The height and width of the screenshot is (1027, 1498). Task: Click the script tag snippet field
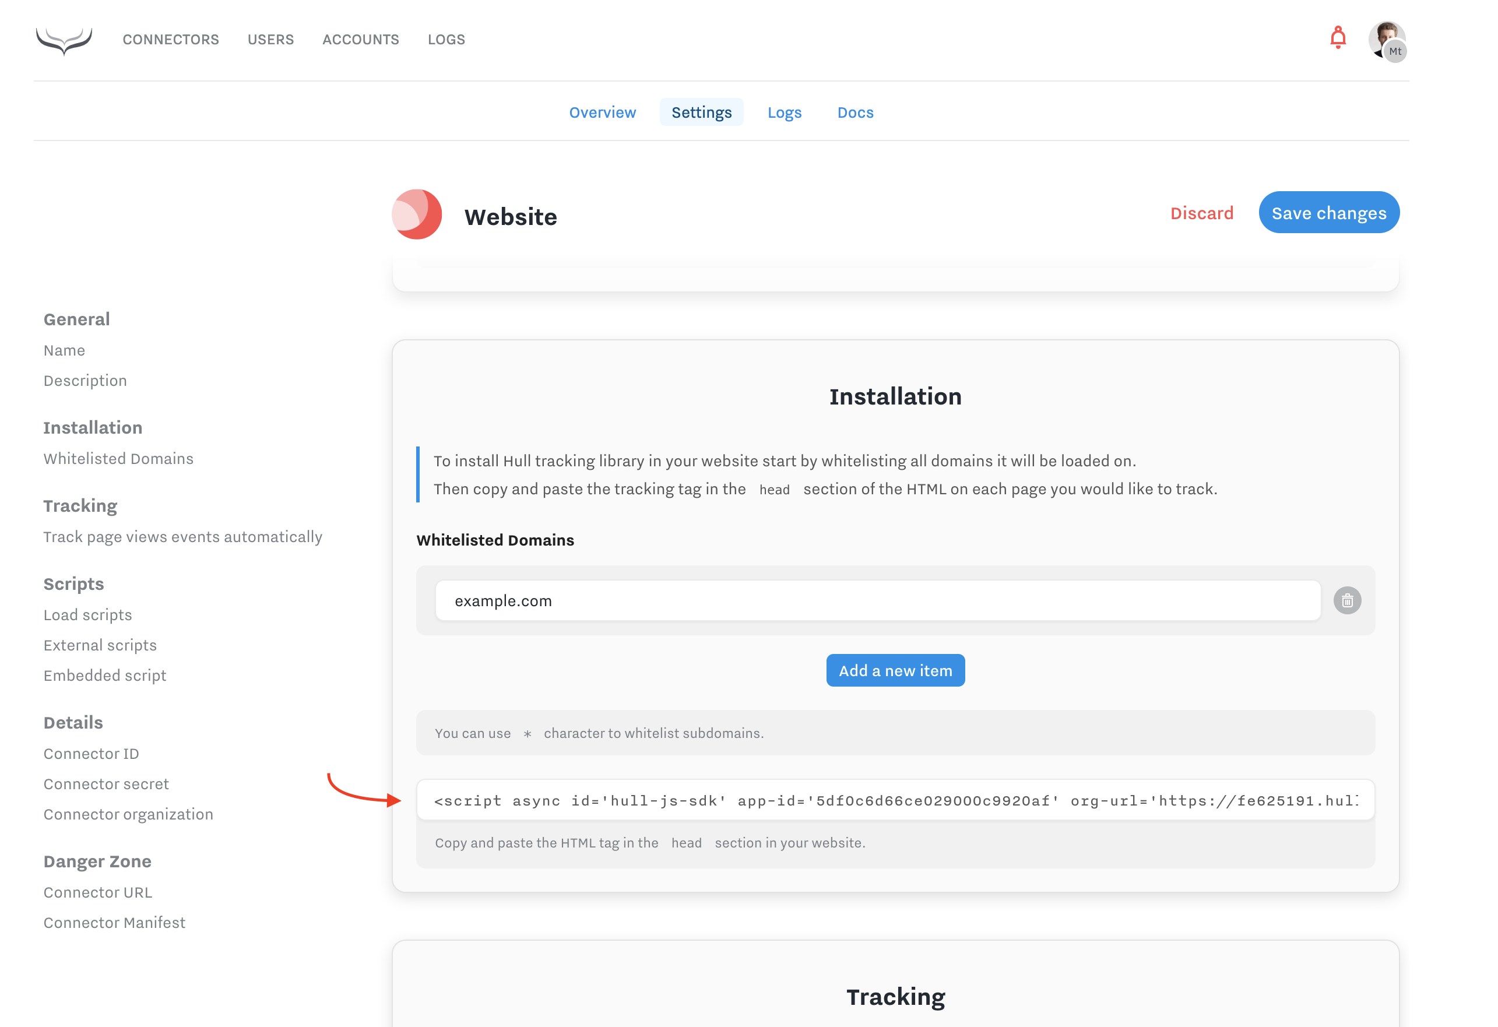[895, 801]
